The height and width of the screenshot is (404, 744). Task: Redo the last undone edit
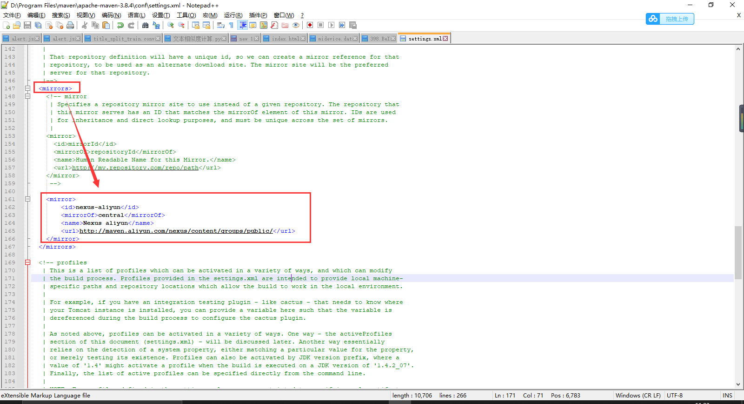(x=131, y=25)
